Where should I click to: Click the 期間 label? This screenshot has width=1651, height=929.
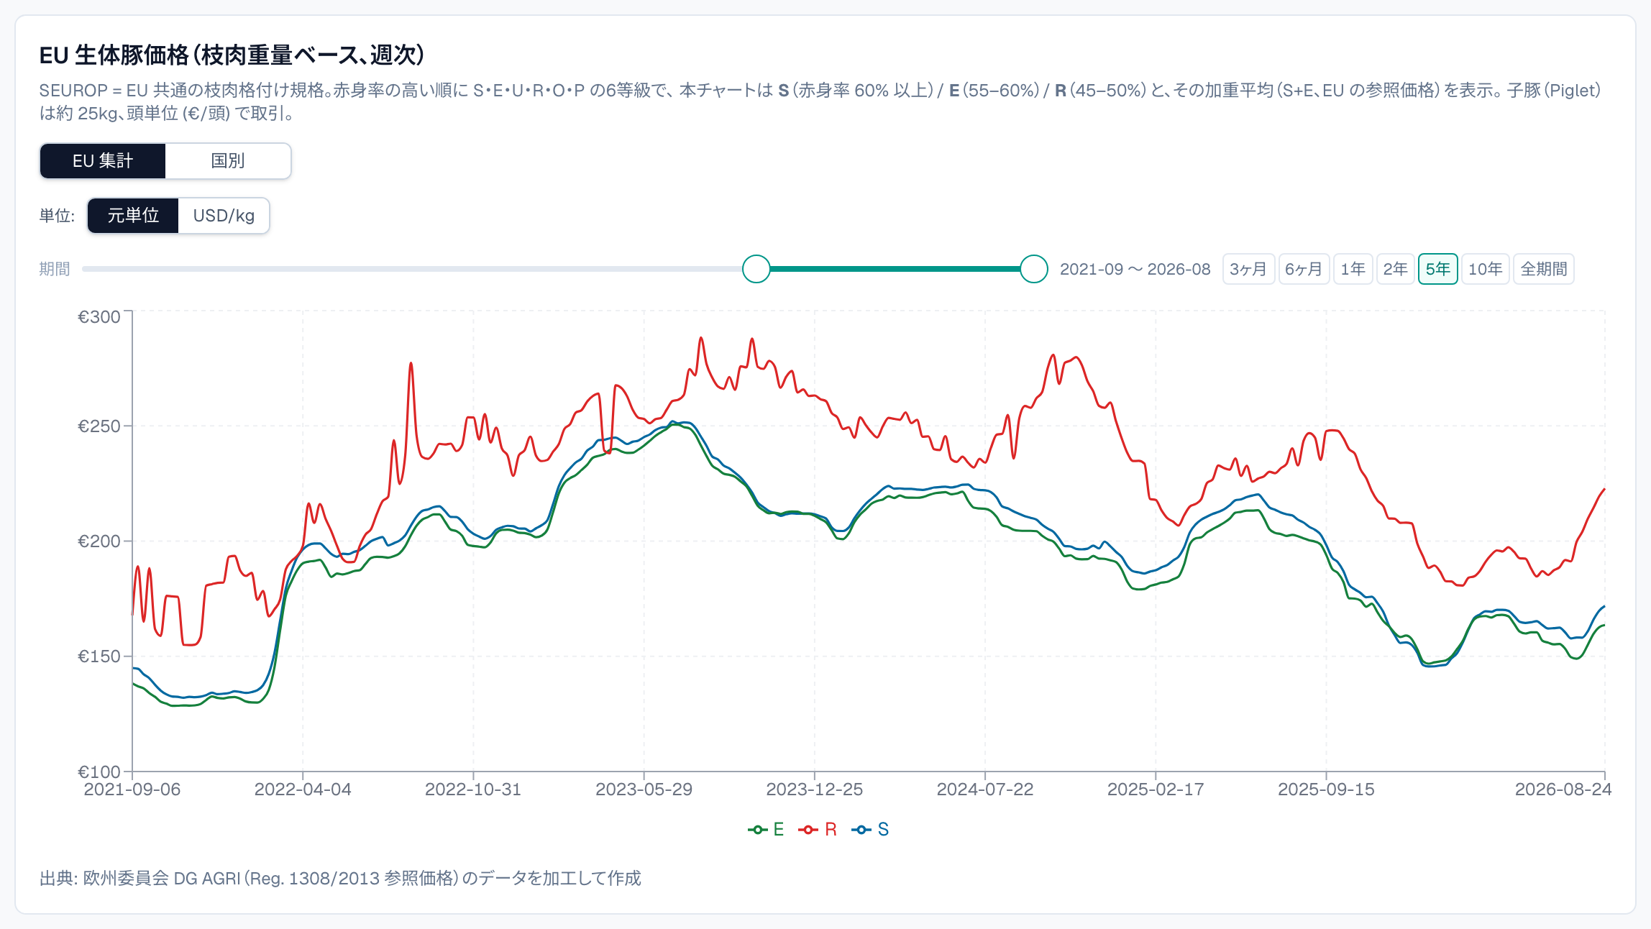coord(55,269)
